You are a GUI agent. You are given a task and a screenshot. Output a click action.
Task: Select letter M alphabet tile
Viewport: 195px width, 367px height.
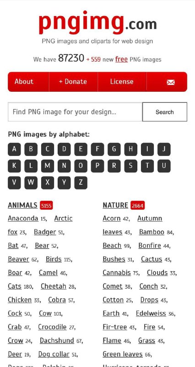point(48,166)
